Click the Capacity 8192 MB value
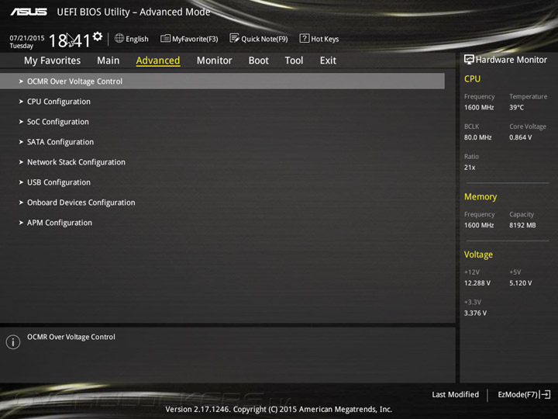The width and height of the screenshot is (558, 419). 522,225
